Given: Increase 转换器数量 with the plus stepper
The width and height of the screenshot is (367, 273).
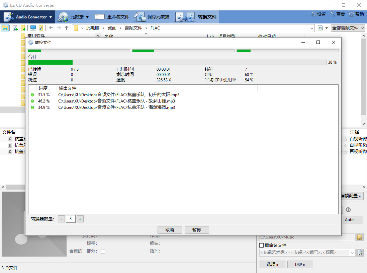Looking at the screenshot, I should 80,219.
